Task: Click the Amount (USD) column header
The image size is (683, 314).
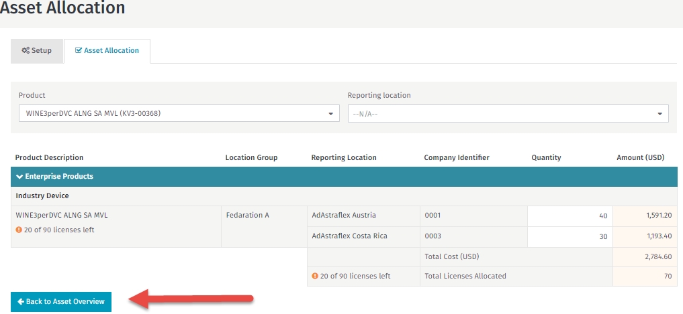Action: (640, 157)
